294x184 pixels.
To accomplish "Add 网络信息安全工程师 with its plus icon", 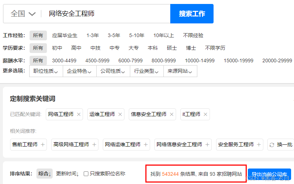I will 207,144.
